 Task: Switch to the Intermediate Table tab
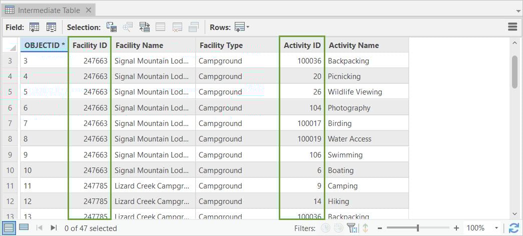click(49, 10)
